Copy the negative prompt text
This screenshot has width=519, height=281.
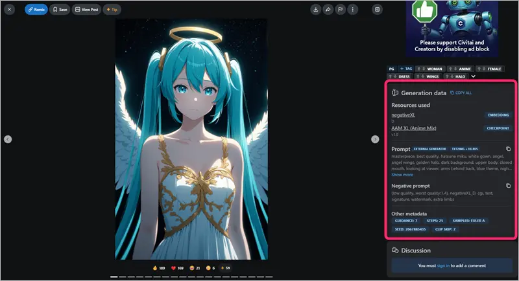click(x=508, y=185)
